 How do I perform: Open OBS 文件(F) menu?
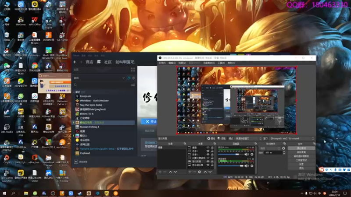click(162, 63)
